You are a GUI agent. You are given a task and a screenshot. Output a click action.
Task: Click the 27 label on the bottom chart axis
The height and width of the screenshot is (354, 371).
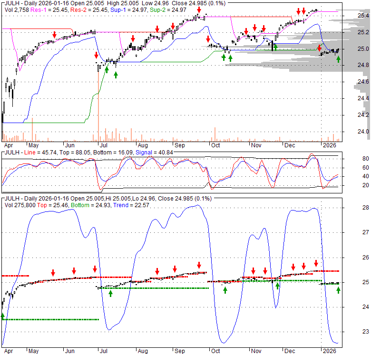[x=366, y=232]
